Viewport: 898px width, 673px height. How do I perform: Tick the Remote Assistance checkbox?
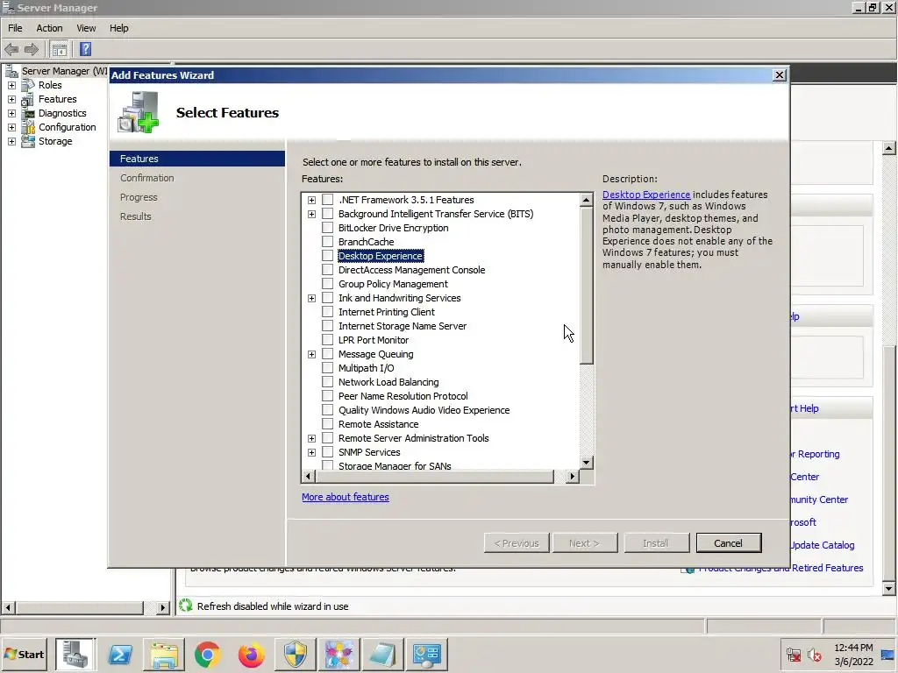pos(328,423)
